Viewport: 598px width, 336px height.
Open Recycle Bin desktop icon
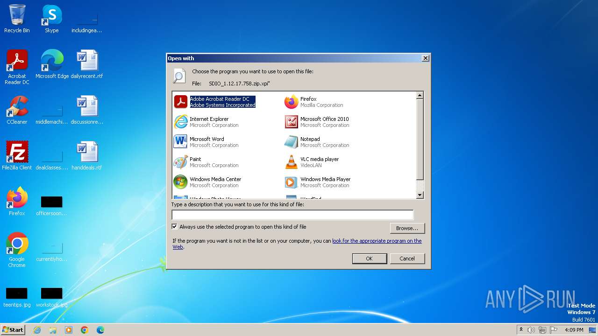click(x=17, y=19)
